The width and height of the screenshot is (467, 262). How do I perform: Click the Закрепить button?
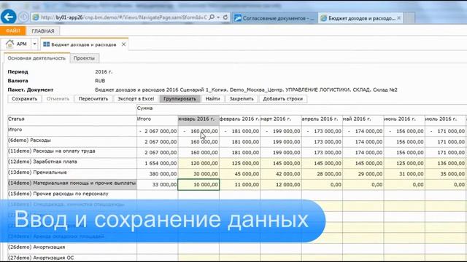pos(242,99)
